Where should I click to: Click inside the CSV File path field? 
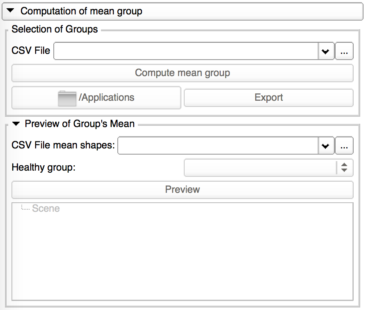[186, 51]
